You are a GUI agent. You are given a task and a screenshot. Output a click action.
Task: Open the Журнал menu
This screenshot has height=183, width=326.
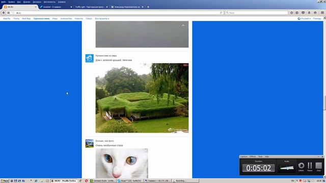coord(26,2)
